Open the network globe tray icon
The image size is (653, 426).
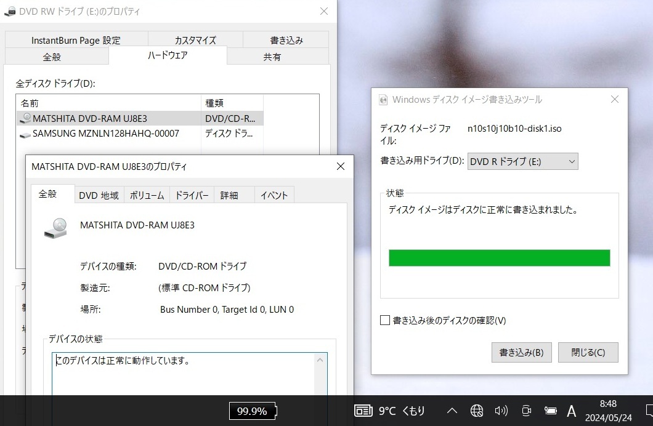477,411
